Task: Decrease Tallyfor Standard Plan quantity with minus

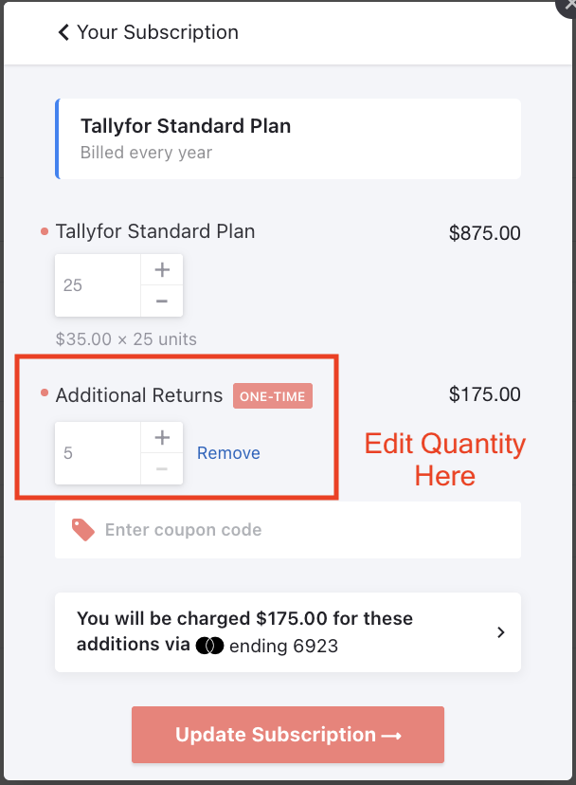Action: pos(162,301)
